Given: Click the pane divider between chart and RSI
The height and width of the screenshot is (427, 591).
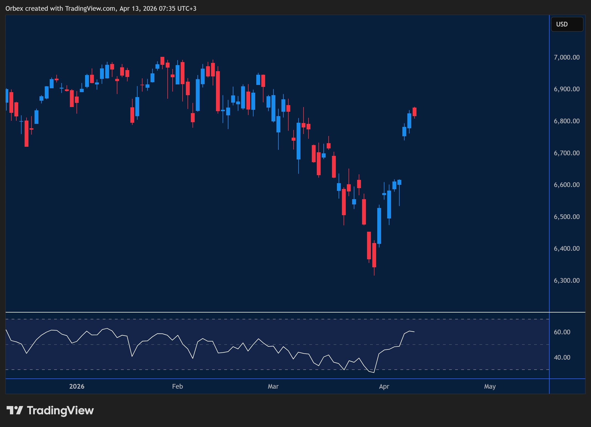Looking at the screenshot, I should click(276, 312).
